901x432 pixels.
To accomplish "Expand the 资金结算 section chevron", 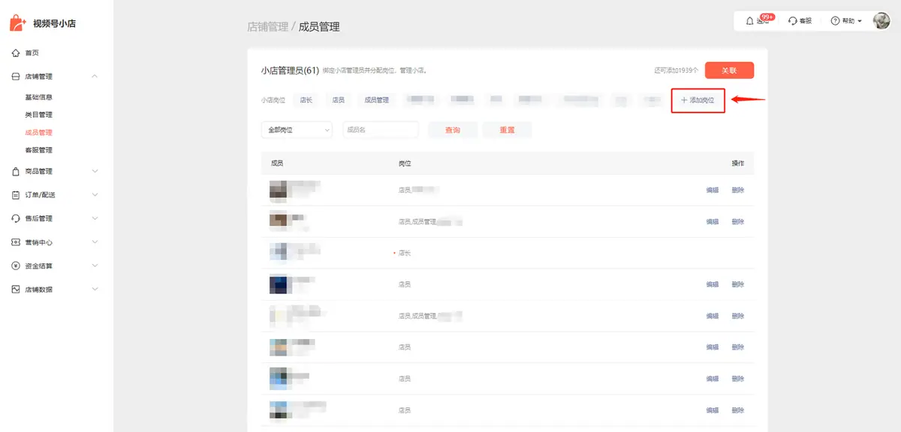I will 95,266.
